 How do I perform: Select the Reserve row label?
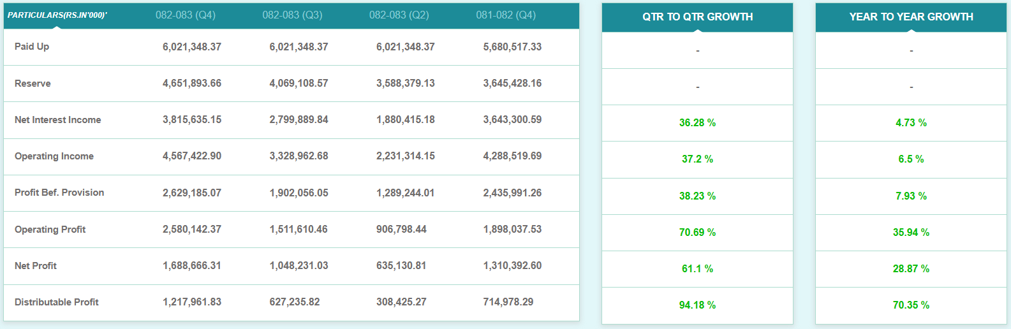33,84
